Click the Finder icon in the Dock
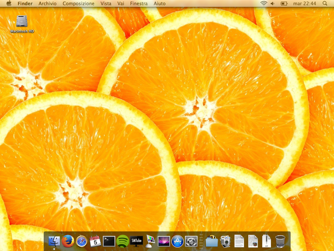The width and height of the screenshot is (334, 251). 54,241
